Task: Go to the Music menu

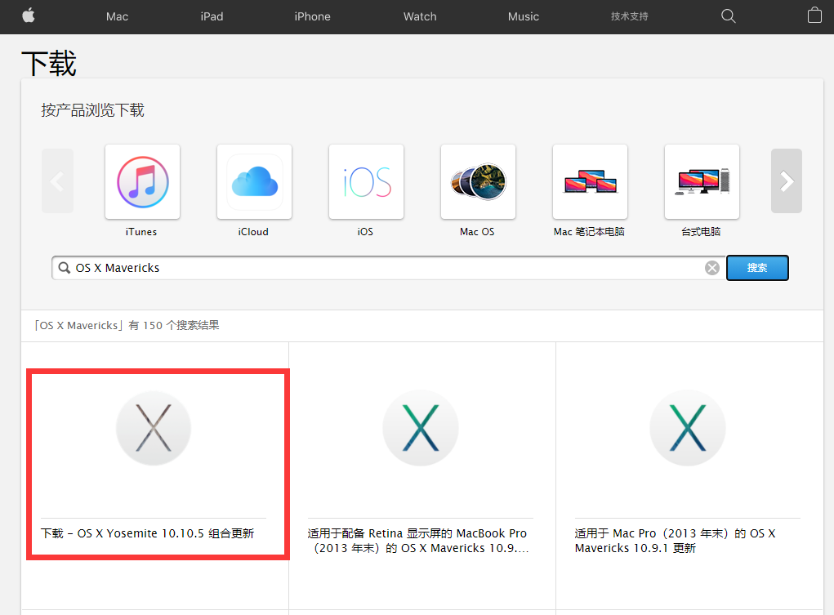Action: (524, 16)
